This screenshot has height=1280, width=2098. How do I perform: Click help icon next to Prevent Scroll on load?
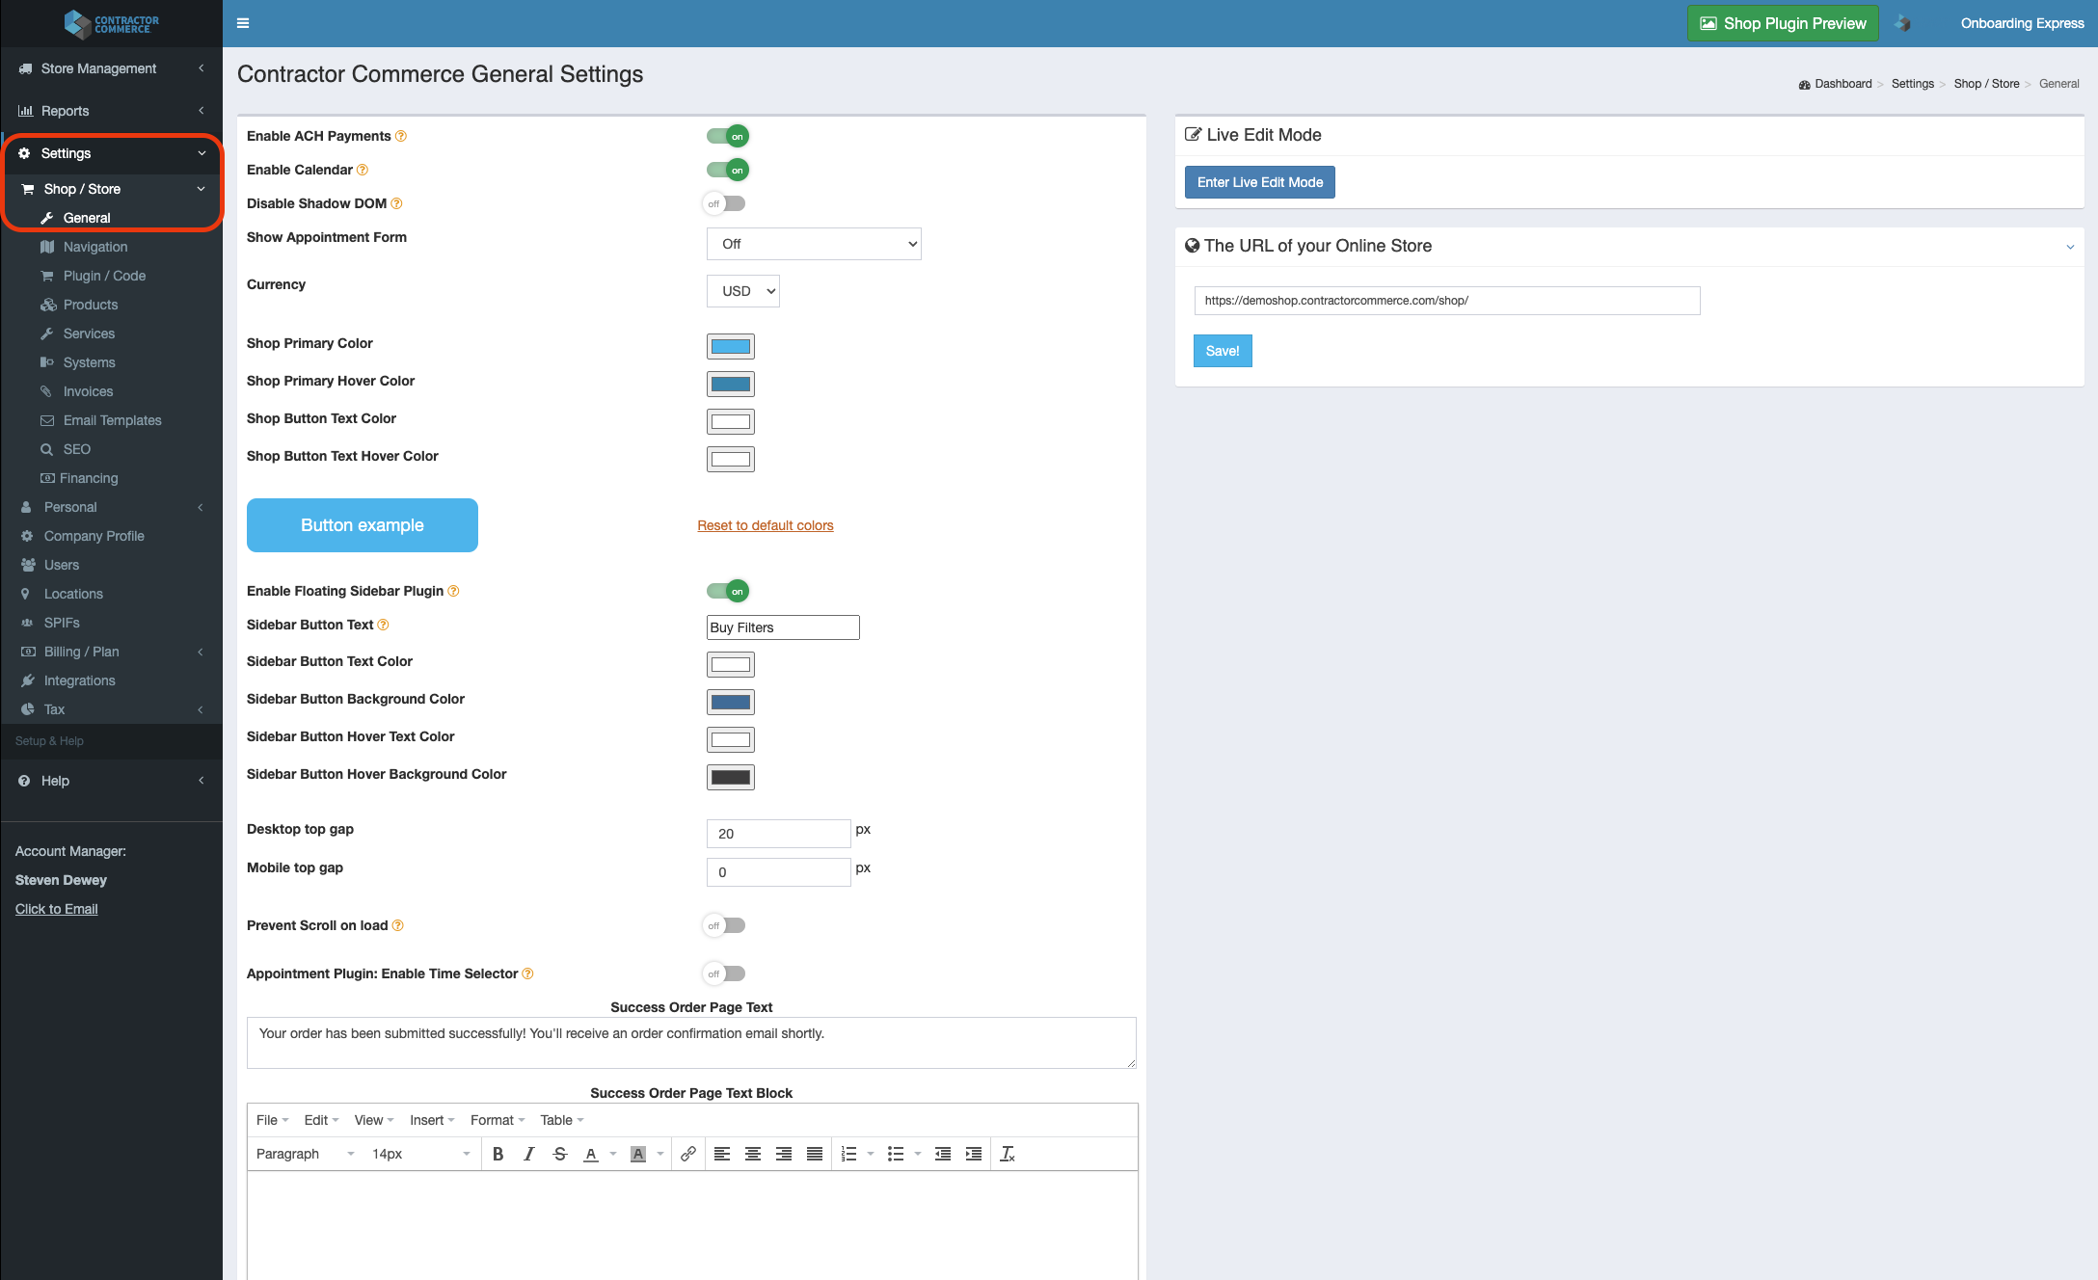pos(397,925)
